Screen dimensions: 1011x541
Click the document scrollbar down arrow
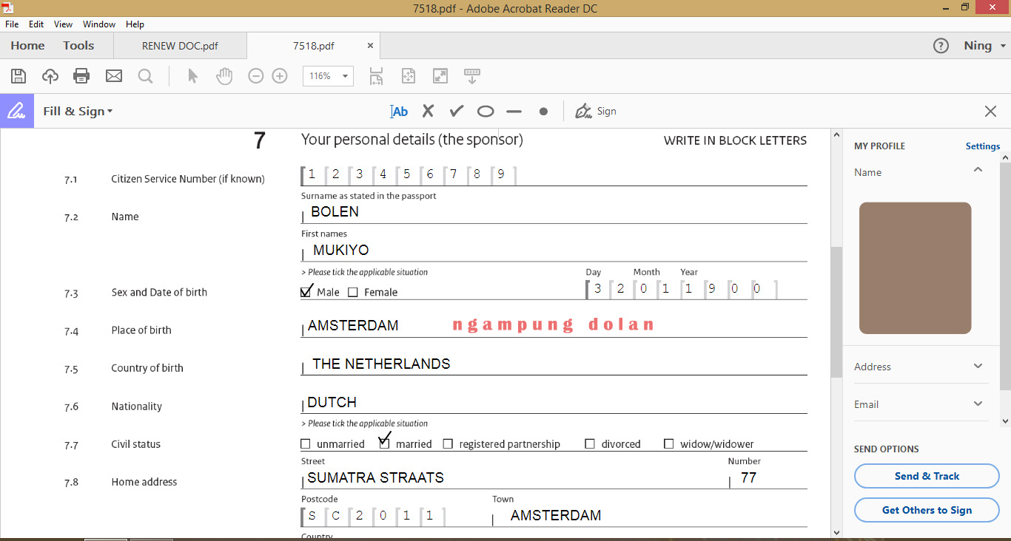click(x=836, y=532)
